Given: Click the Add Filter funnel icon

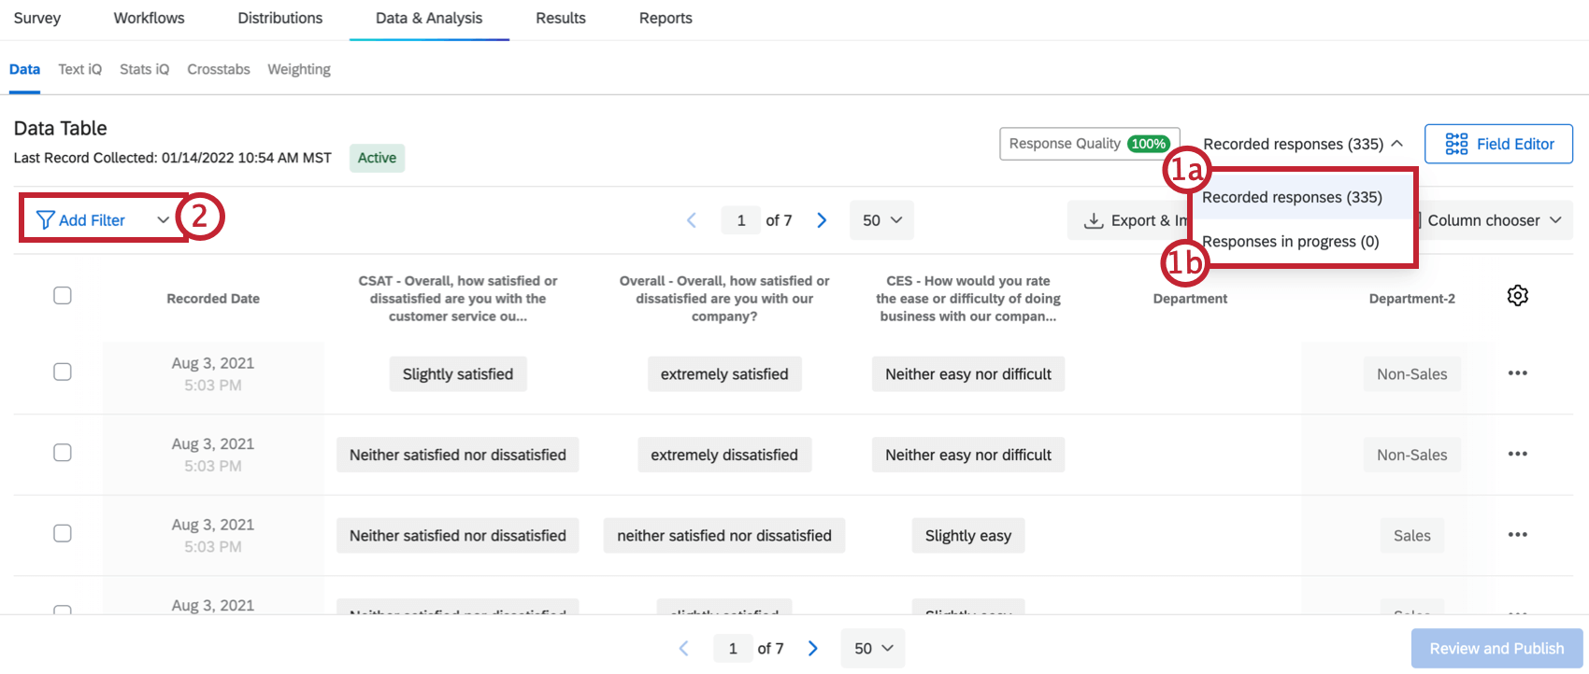Looking at the screenshot, I should 45,220.
